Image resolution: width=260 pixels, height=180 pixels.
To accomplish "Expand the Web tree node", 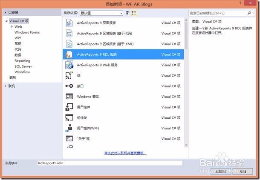I will point(12,26).
